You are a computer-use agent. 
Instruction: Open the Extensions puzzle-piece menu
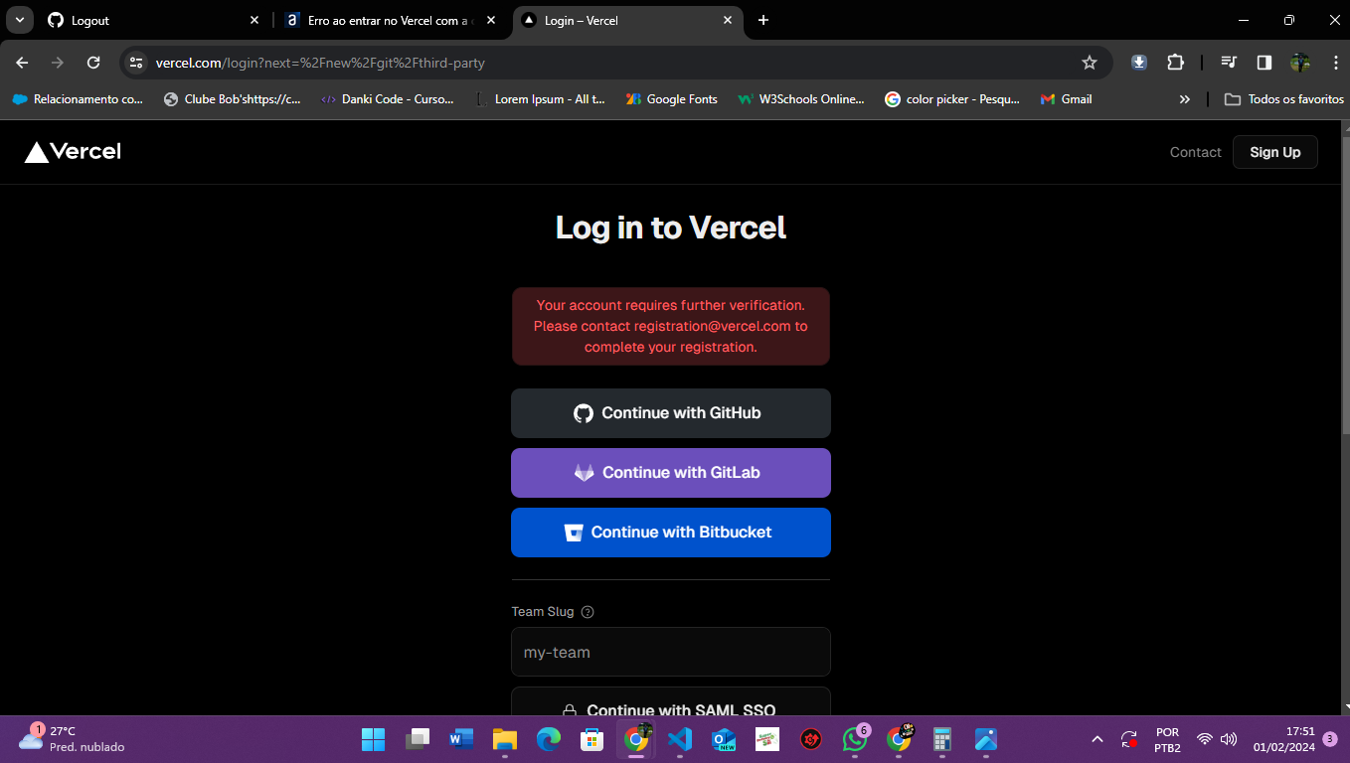tap(1175, 63)
